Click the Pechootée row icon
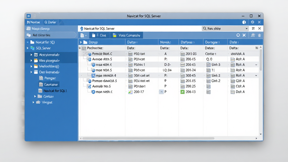 click(84, 48)
